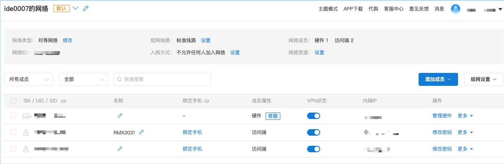Select the checkbox for the RMX3031 row
Viewport: 504px width, 164px height.
coord(13,132)
